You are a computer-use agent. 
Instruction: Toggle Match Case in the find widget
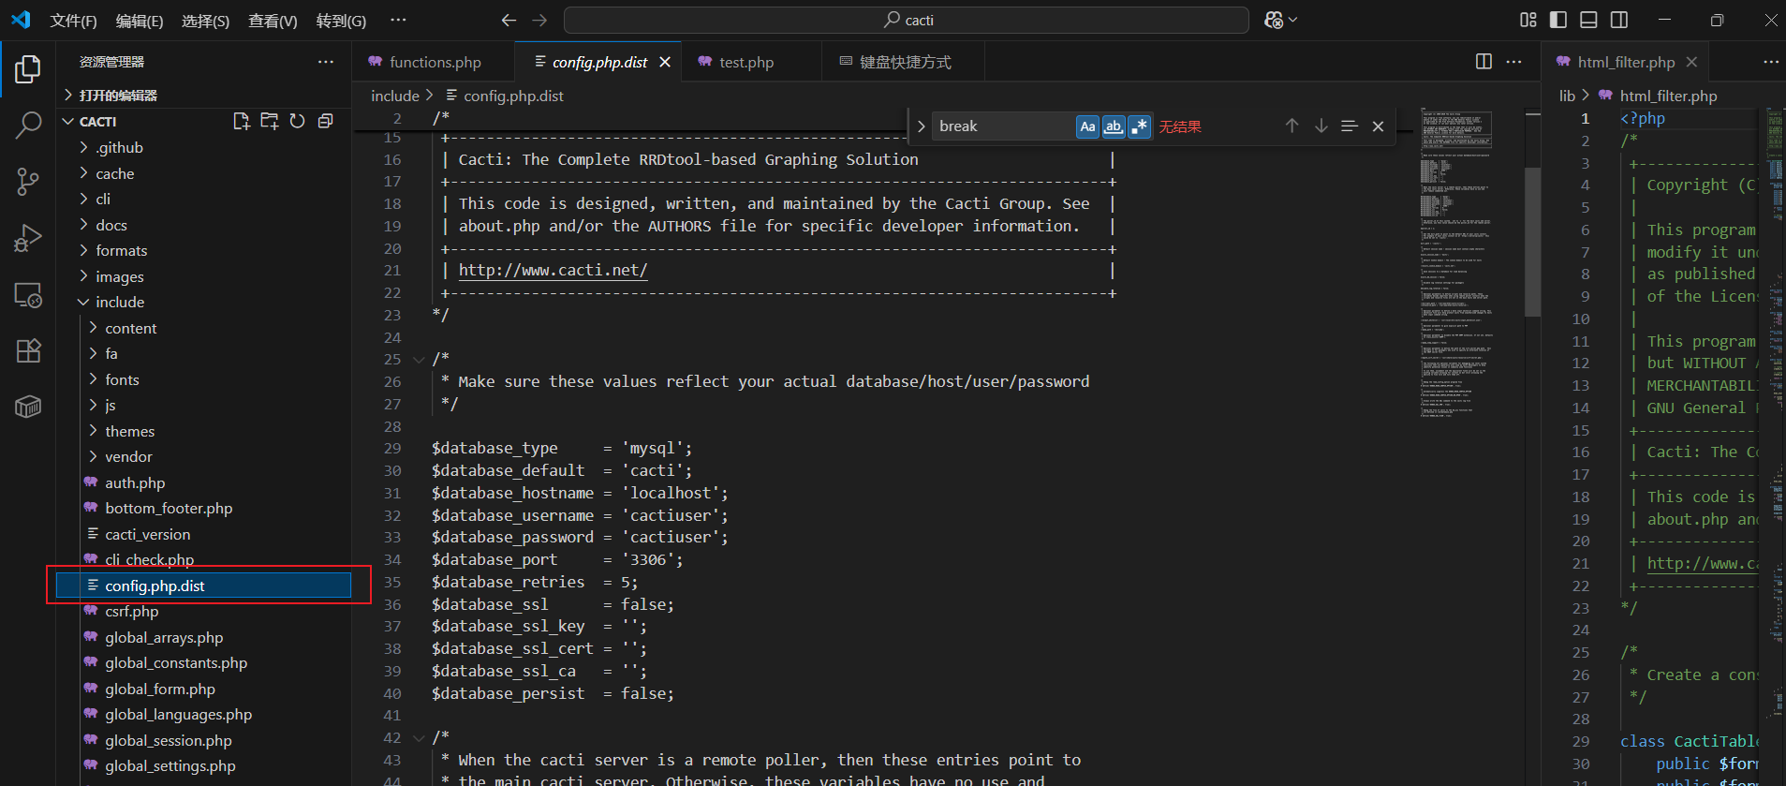pos(1087,126)
